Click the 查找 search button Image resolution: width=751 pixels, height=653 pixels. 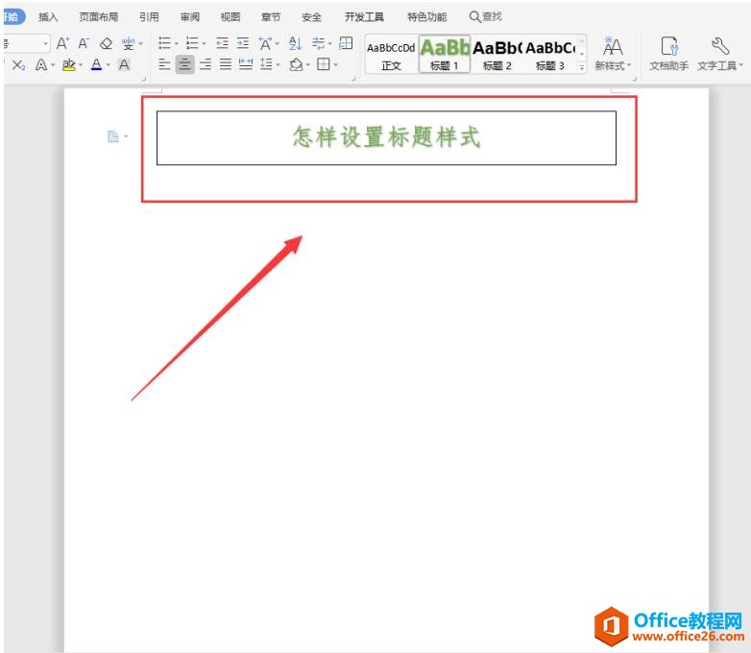point(486,16)
